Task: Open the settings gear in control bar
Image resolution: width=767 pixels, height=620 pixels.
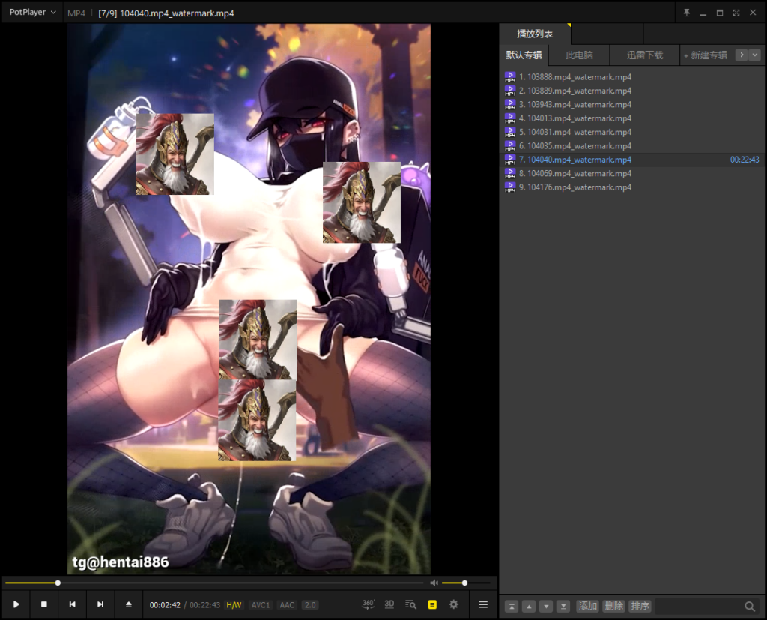Action: pos(454,604)
